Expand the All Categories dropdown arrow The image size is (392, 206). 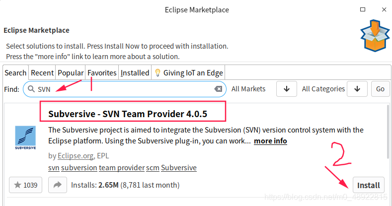[357, 89]
